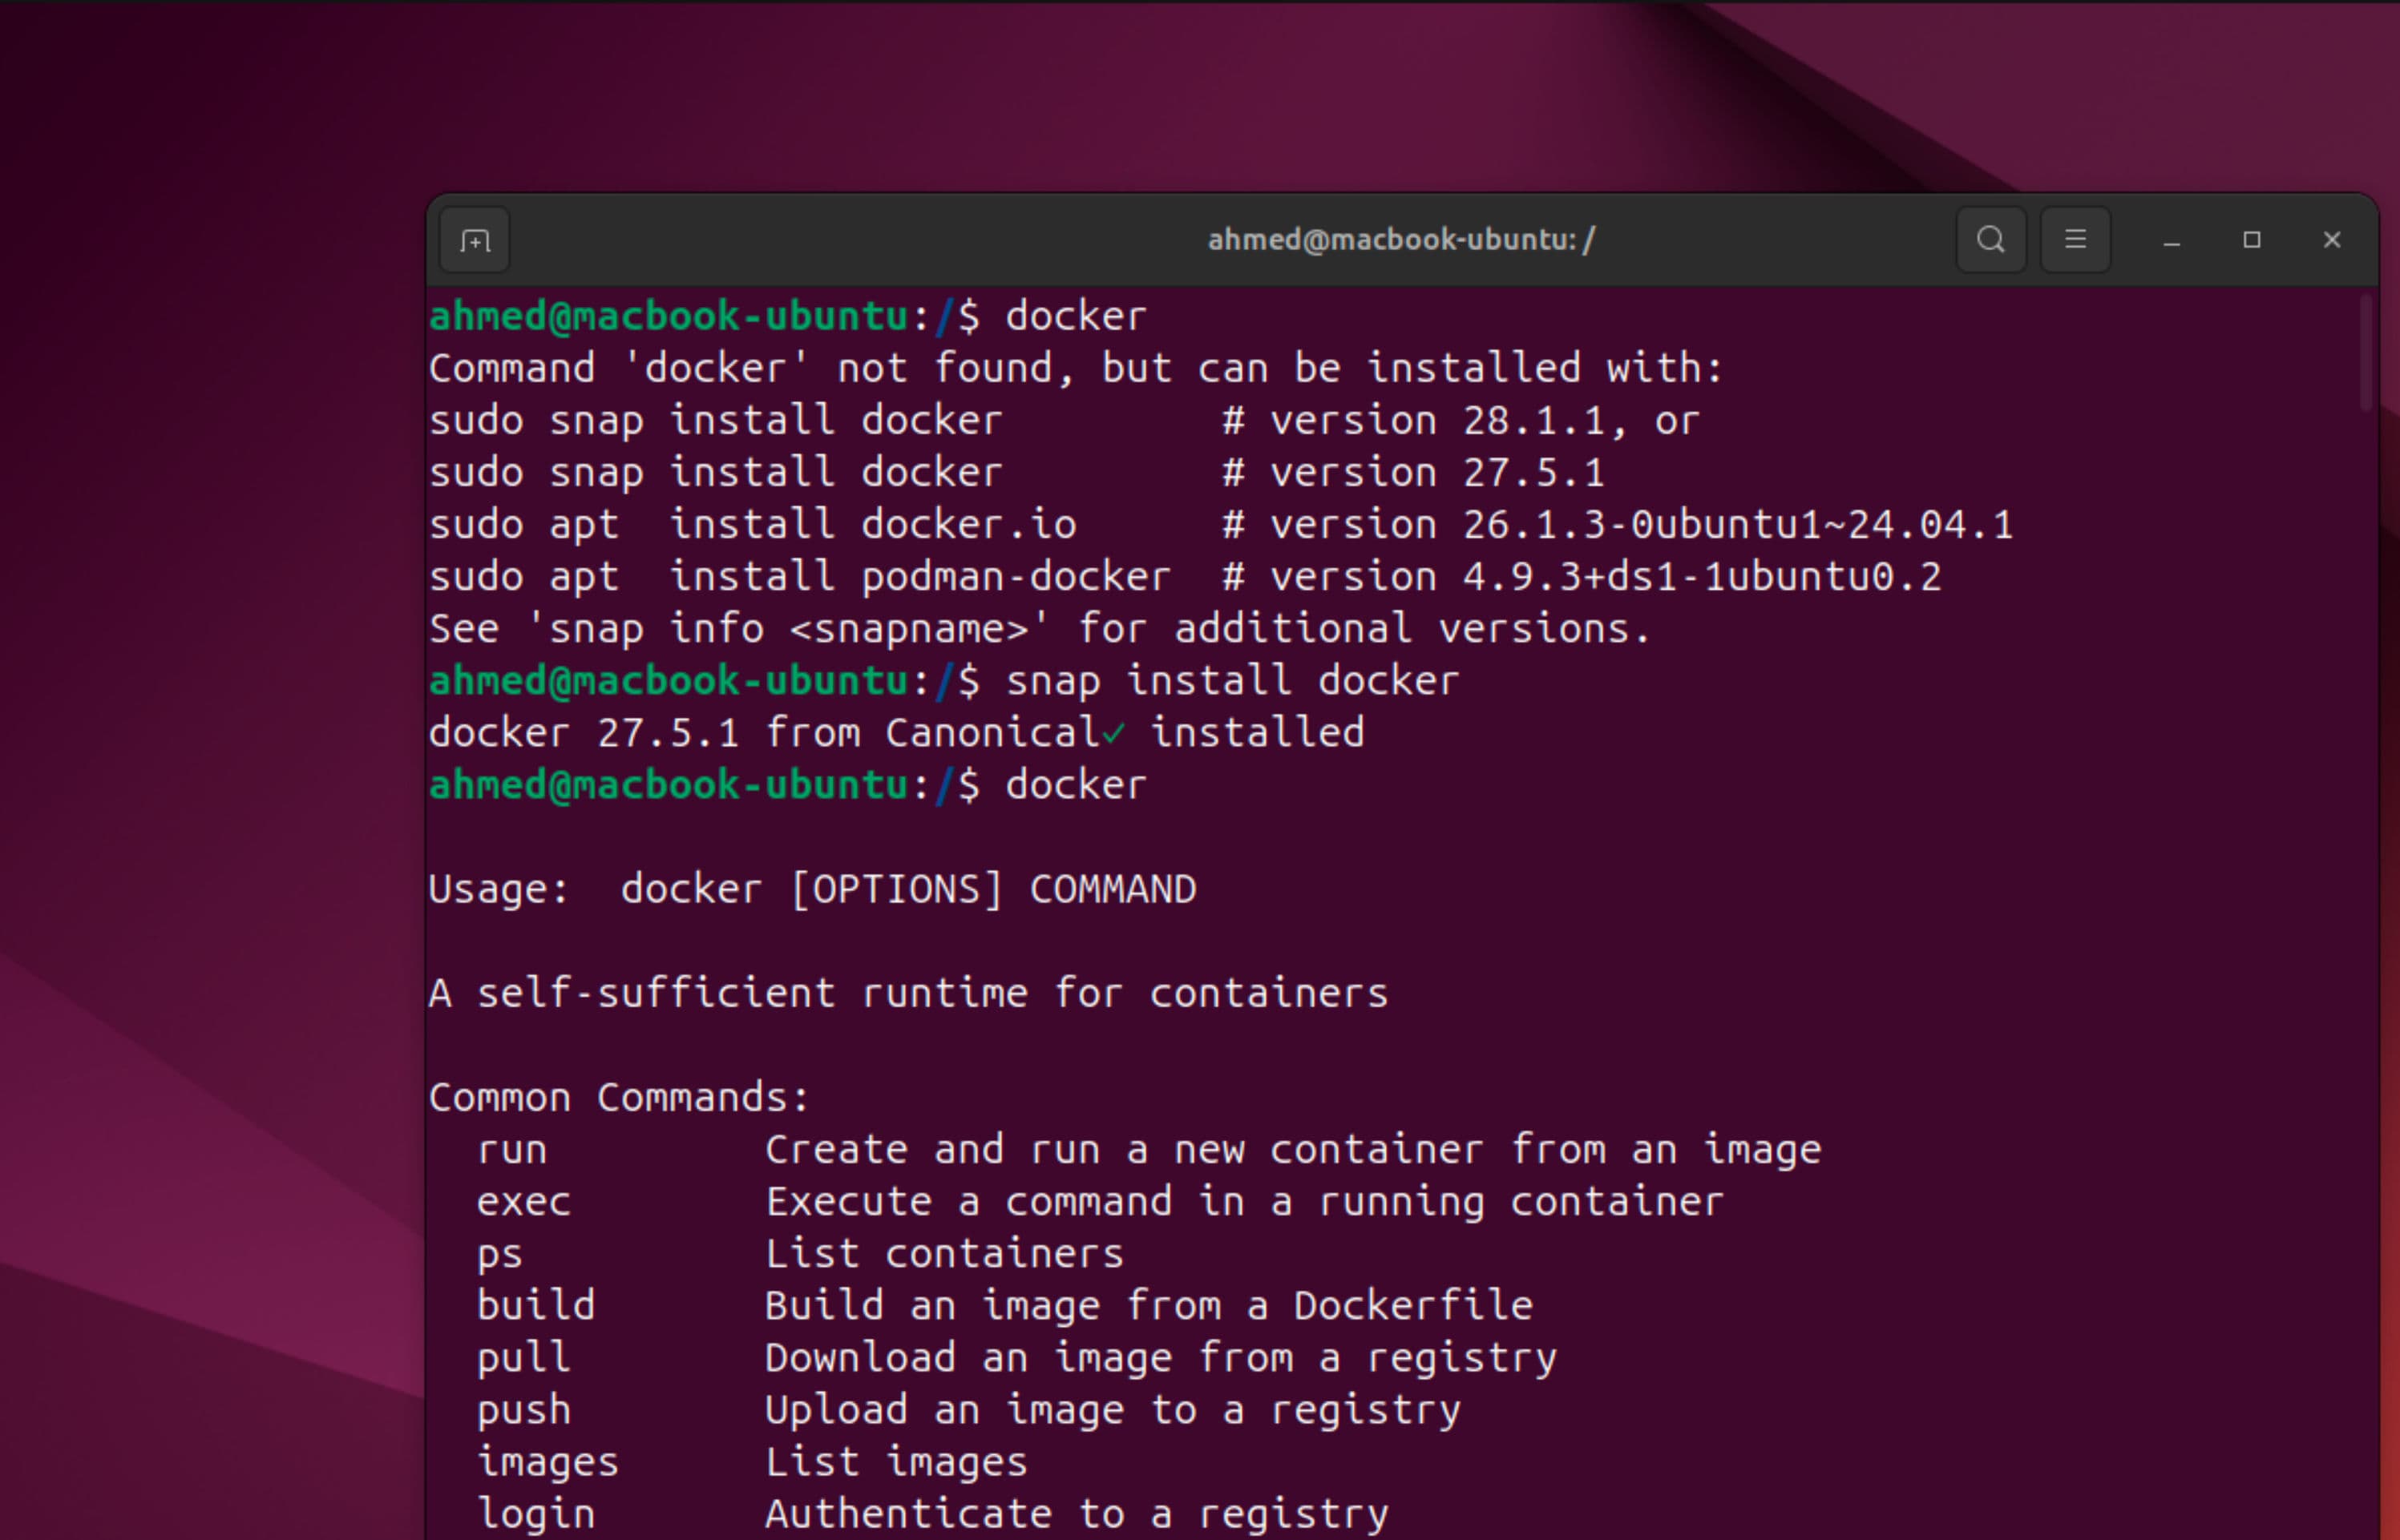Click the 'Usage: docker [OPTIONS] COMMAND' line
This screenshot has height=1540, width=2400.
811,890
